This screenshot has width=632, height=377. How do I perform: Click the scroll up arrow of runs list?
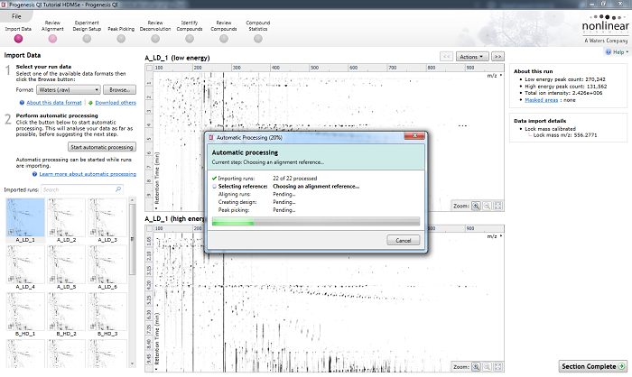tap(132, 200)
